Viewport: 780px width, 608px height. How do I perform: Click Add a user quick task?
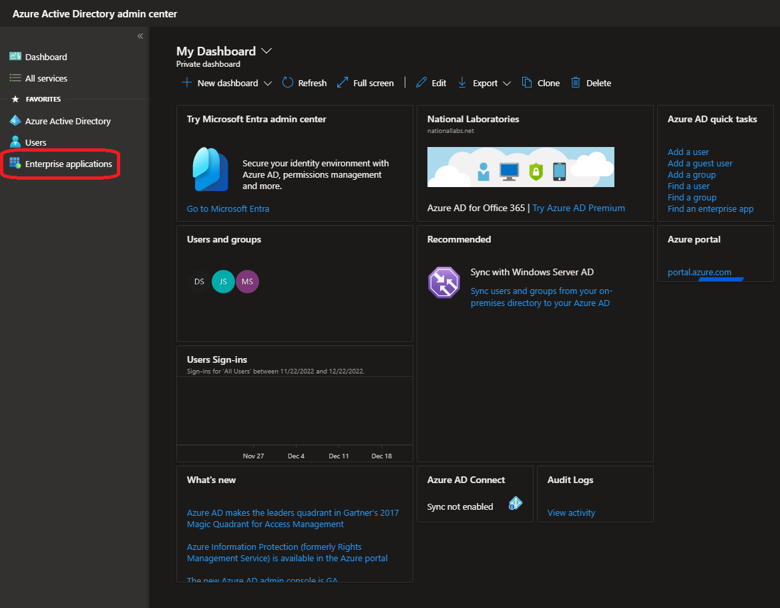688,152
